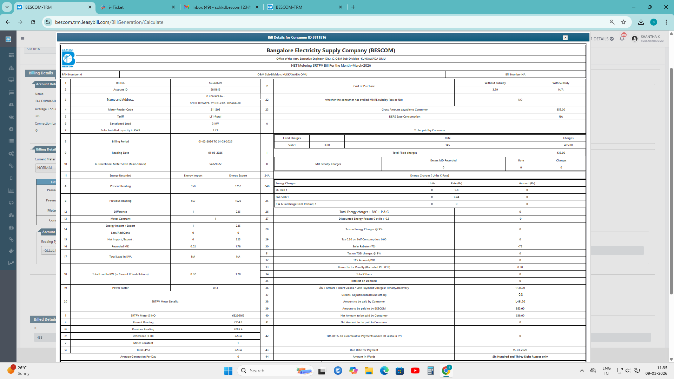Click the monitor icon in sidebar
This screenshot has width=674, height=379.
[11, 80]
